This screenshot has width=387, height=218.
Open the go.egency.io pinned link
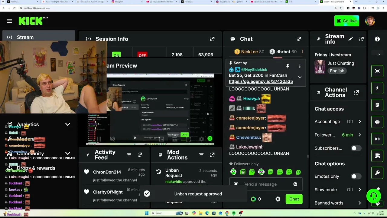pos(261,81)
